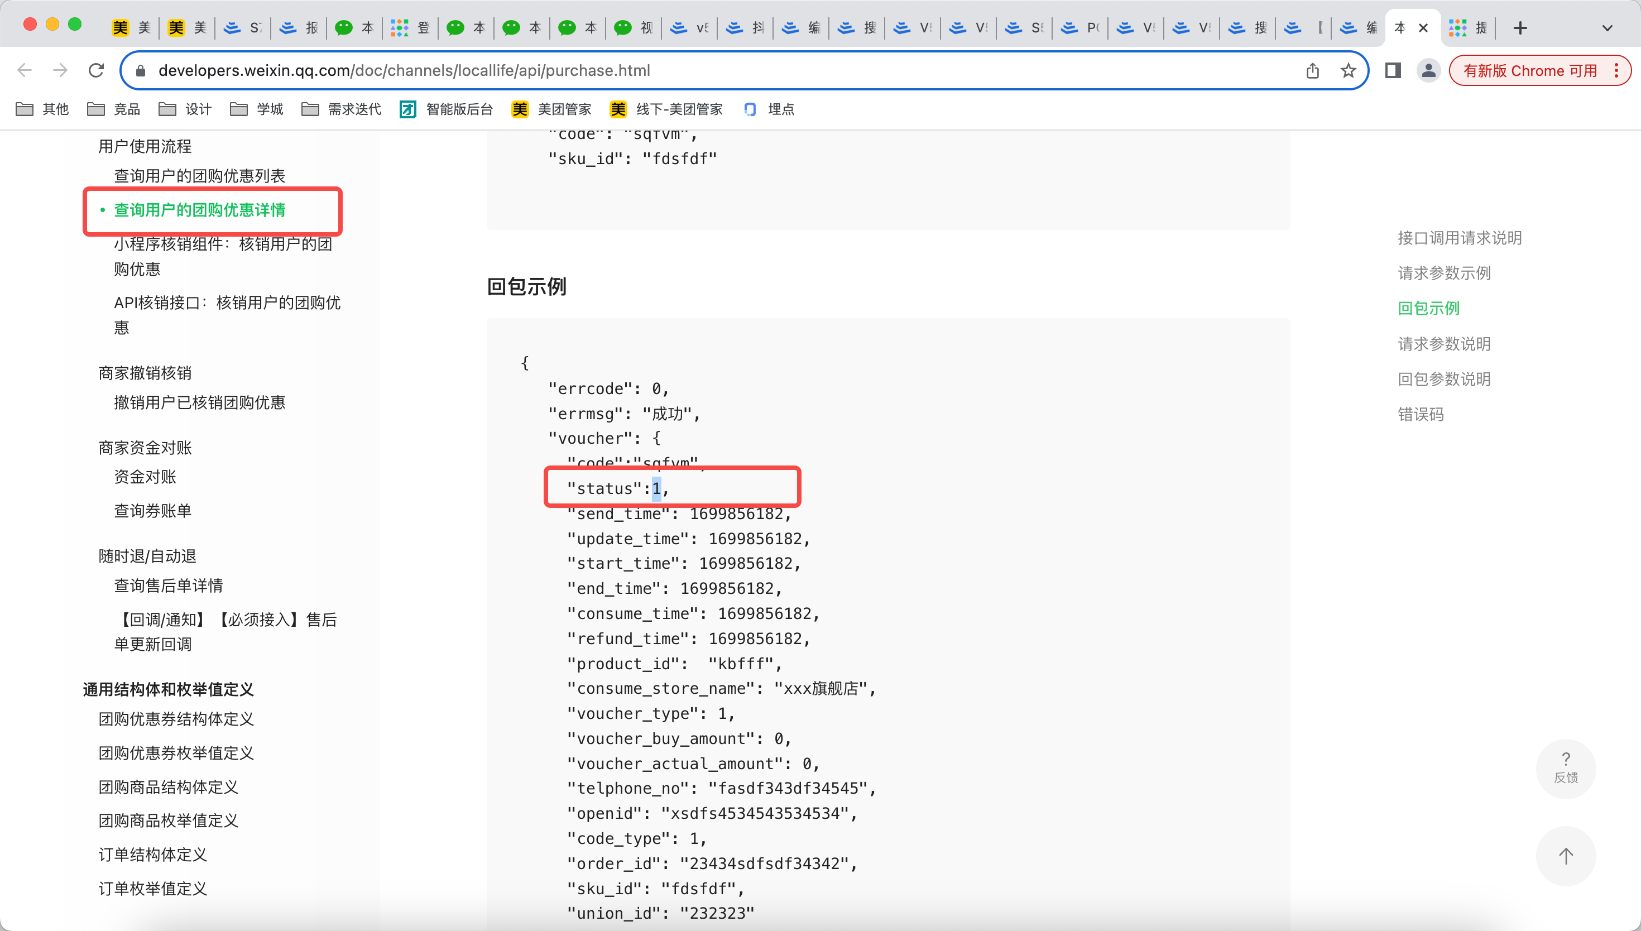This screenshot has height=931, width=1641.
Task: Open the 需求迭代 bookmarks folder
Action: coord(342,109)
